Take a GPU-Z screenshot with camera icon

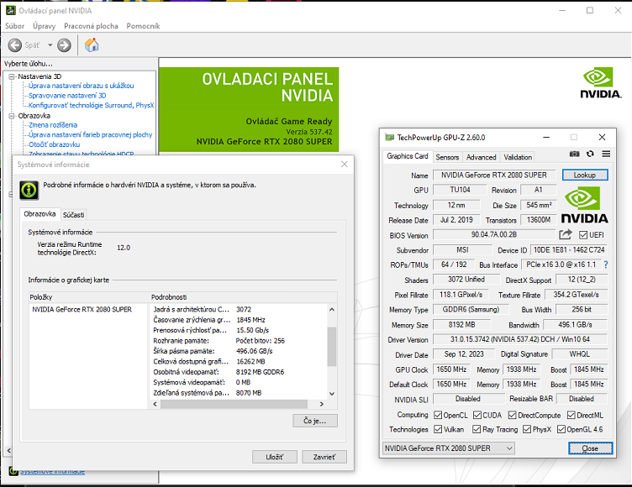point(575,154)
